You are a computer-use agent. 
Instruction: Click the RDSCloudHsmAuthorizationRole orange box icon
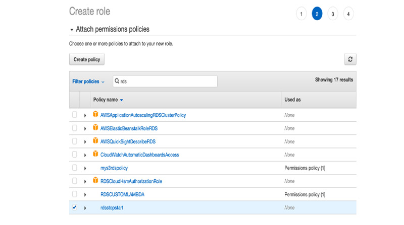95,180
